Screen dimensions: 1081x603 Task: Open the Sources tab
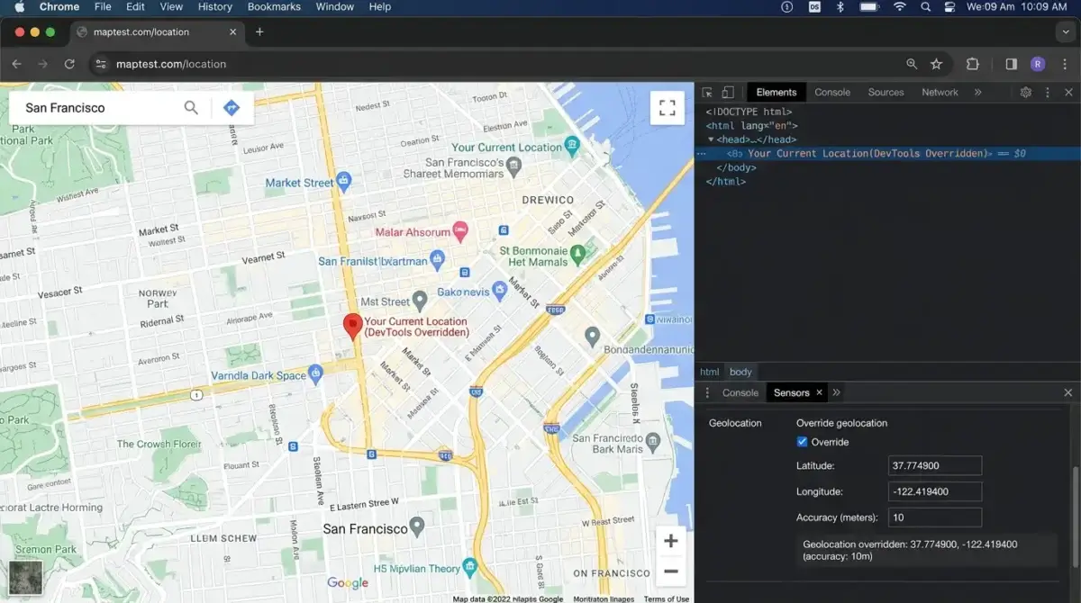[886, 92]
